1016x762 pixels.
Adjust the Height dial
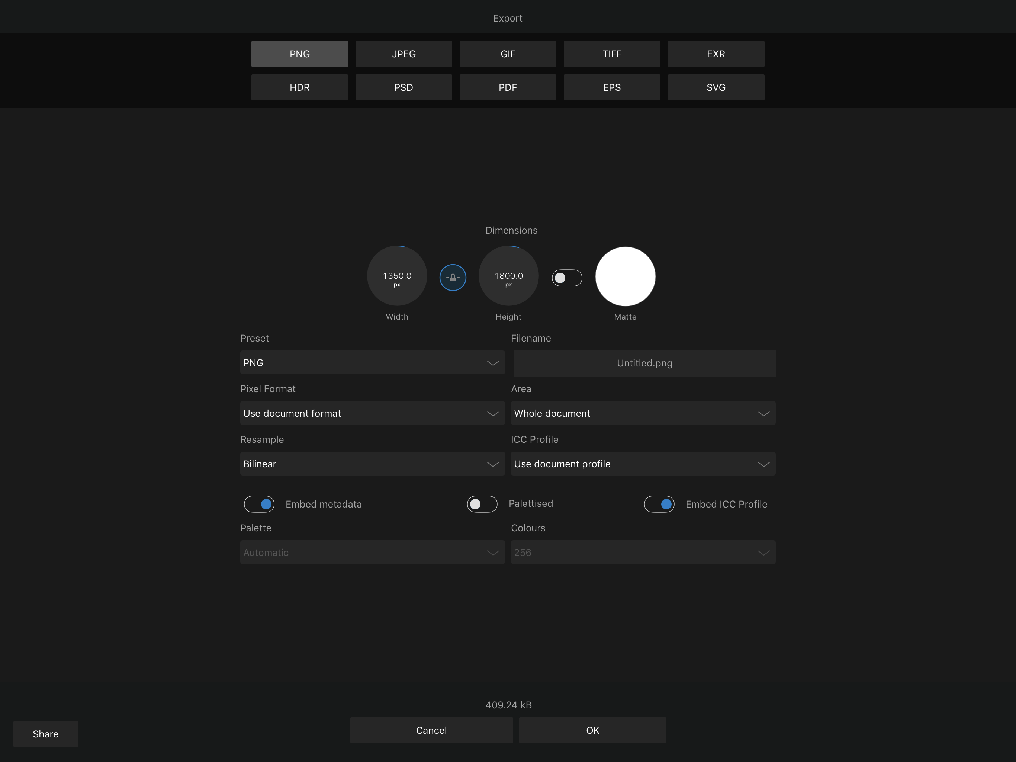click(508, 276)
